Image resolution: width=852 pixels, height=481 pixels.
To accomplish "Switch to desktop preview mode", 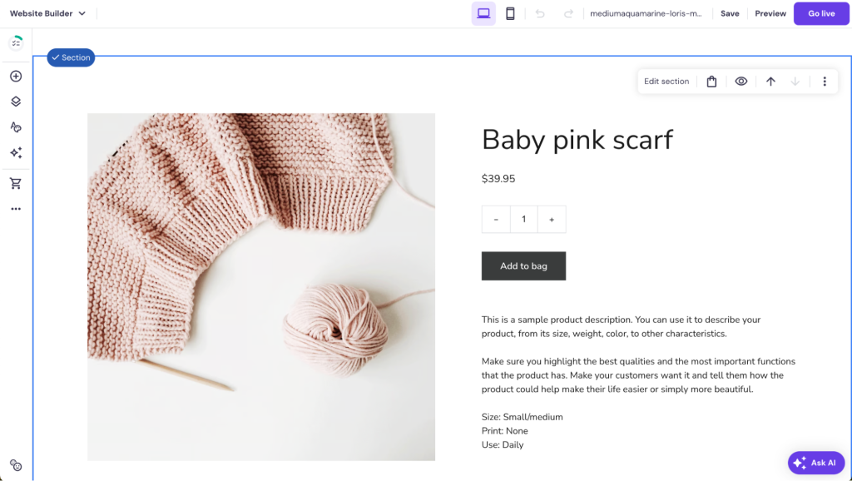I will point(483,13).
